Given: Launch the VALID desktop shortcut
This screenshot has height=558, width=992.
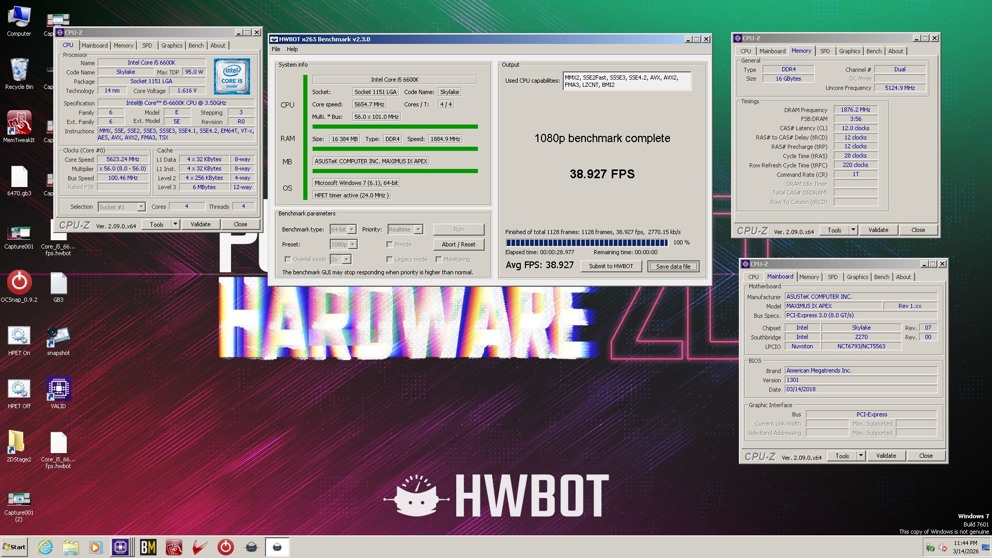Looking at the screenshot, I should pos(58,394).
